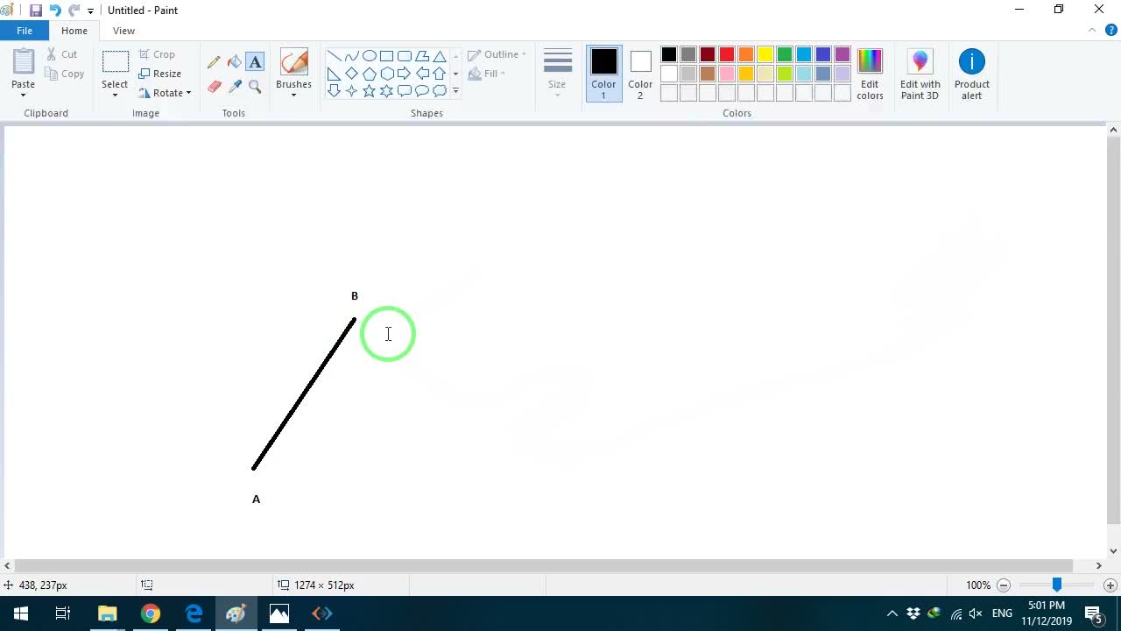1121x631 pixels.
Task: Click the zoom slider handle
Action: click(x=1057, y=585)
